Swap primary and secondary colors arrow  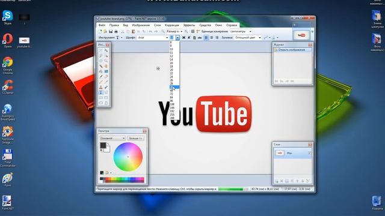tap(108, 144)
